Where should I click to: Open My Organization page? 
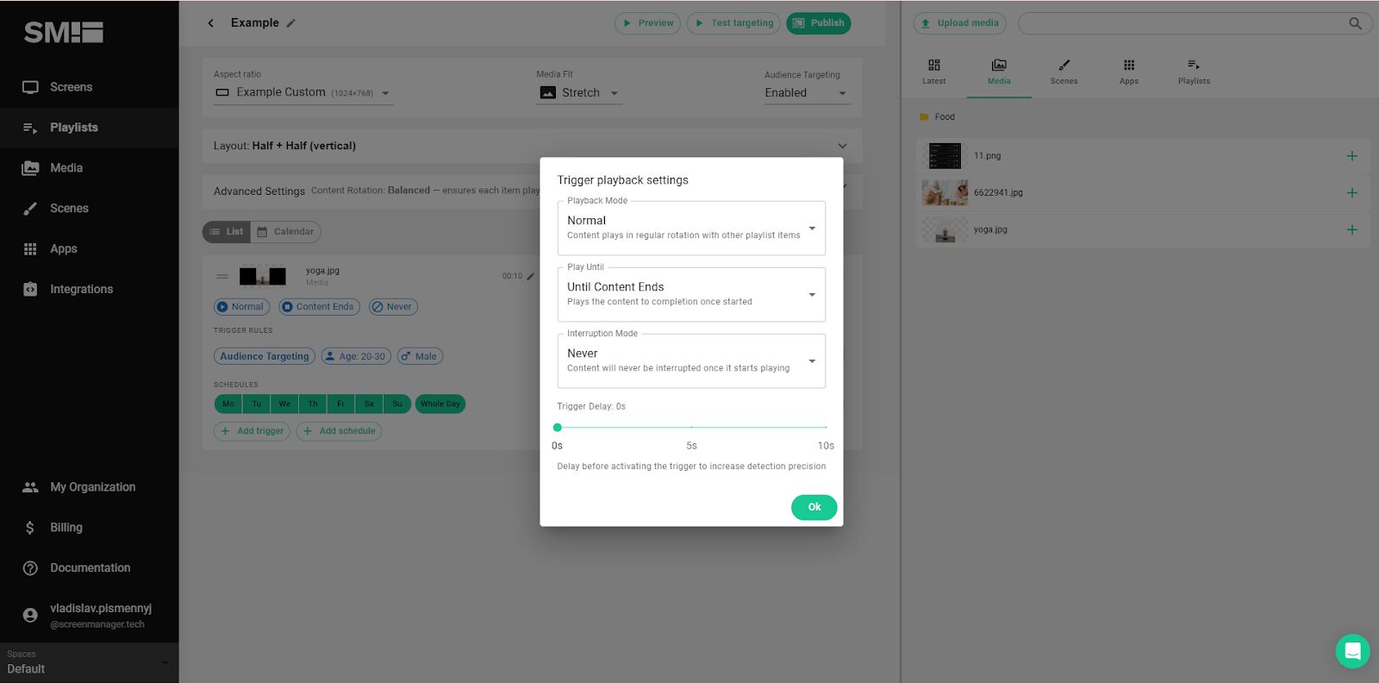point(89,487)
